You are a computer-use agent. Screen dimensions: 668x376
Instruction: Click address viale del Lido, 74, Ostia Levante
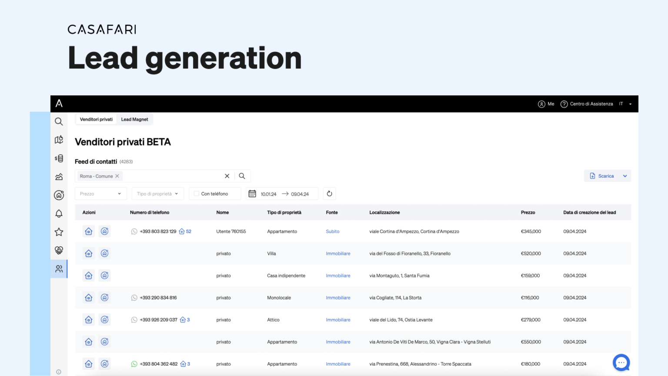(x=401, y=320)
